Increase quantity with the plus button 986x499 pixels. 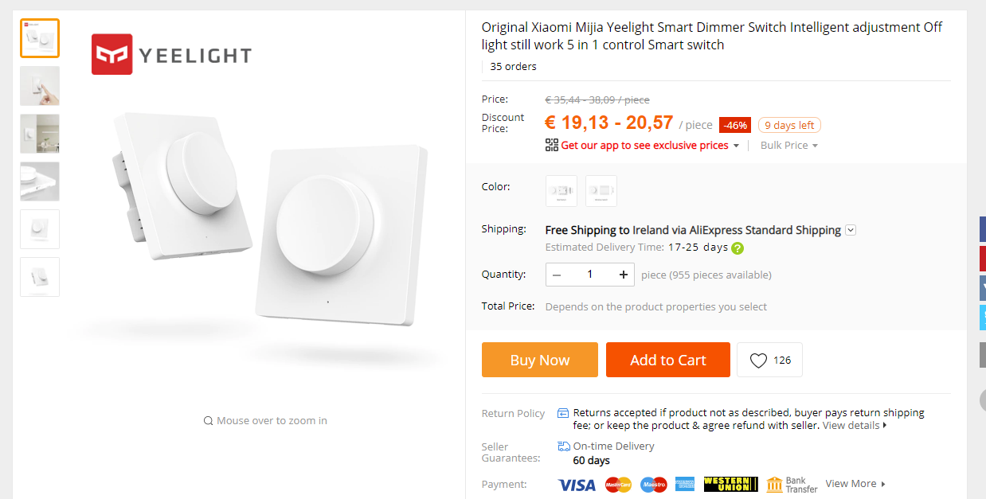[x=623, y=275]
